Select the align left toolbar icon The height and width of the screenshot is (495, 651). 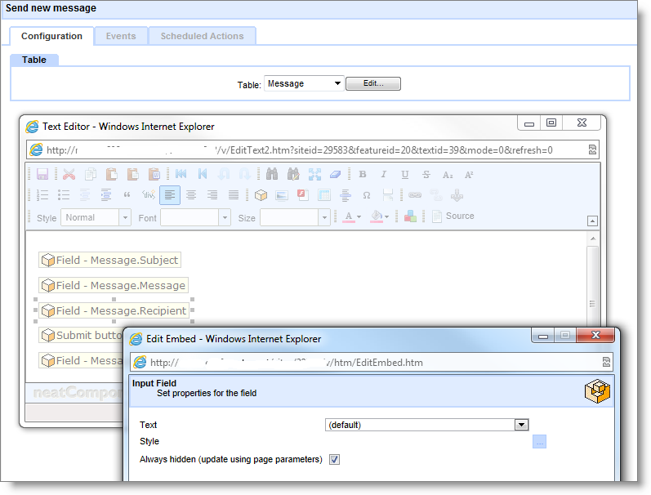point(170,195)
